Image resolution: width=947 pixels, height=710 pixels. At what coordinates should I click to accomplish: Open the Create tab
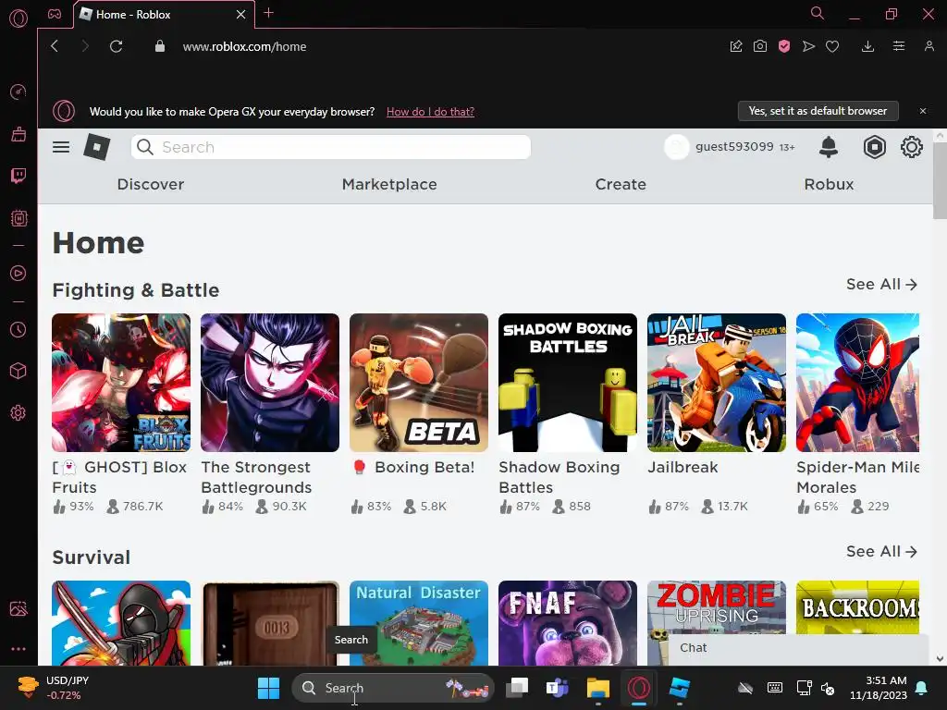pos(621,184)
